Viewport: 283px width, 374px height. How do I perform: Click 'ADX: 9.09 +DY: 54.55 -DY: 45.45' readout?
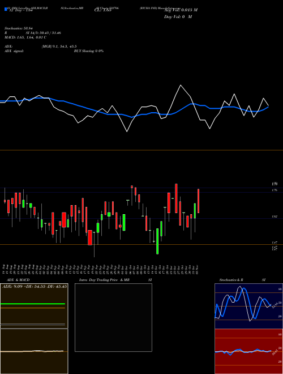click(x=35, y=286)
